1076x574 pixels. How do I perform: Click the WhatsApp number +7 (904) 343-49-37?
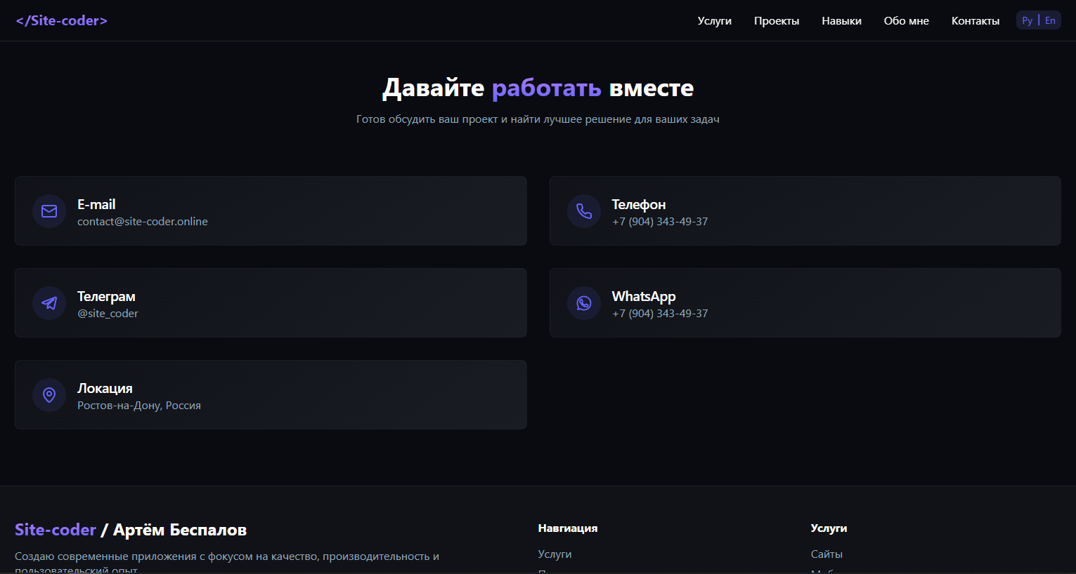[x=660, y=314]
